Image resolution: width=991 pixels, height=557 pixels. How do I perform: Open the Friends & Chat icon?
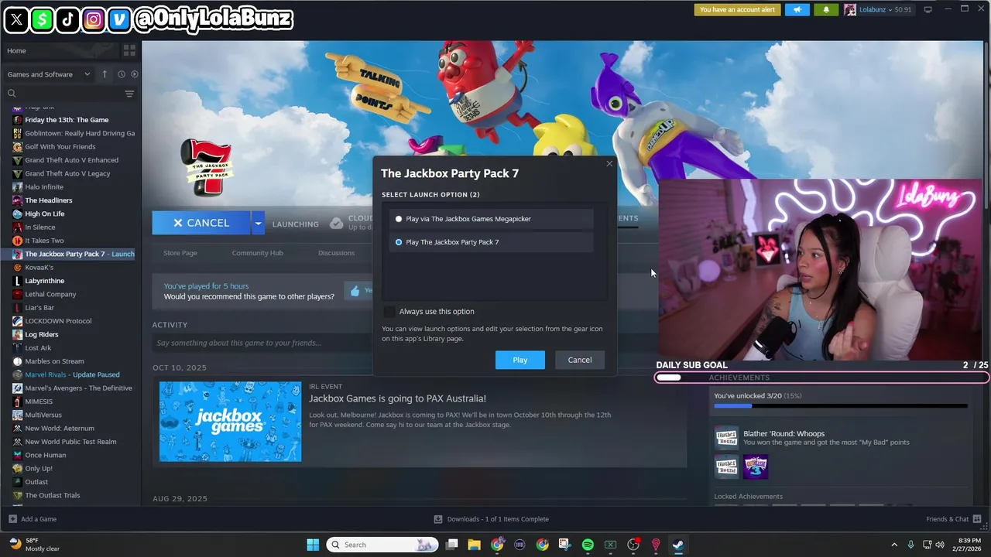coord(978,519)
